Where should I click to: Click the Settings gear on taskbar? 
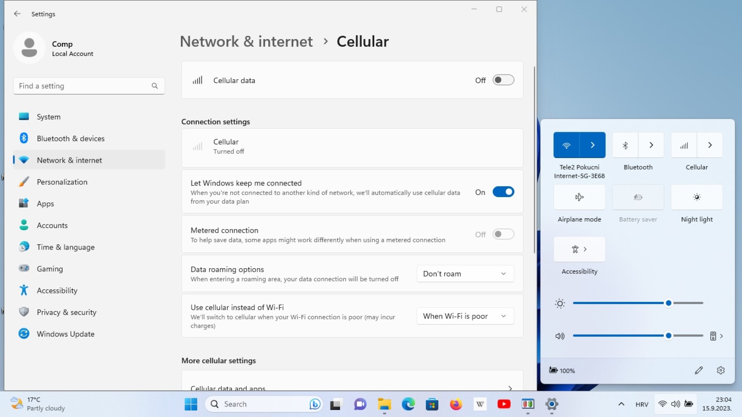point(552,404)
